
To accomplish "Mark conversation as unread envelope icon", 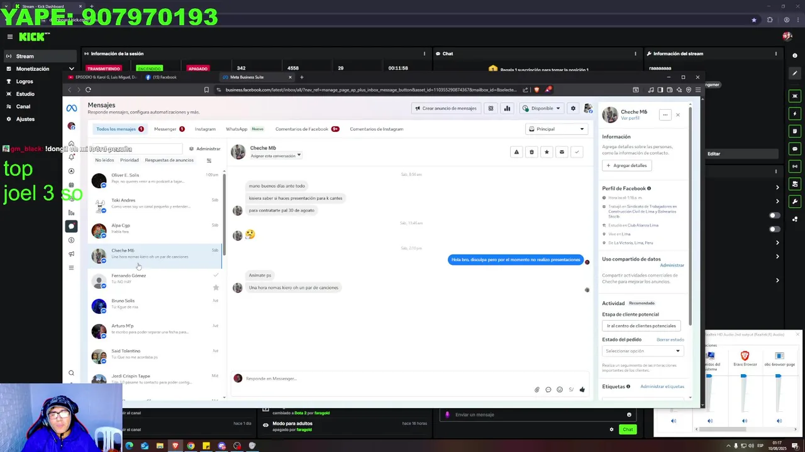I will click(x=562, y=152).
